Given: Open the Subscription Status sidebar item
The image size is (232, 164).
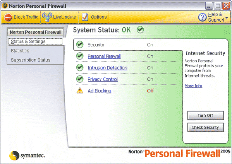Looking at the screenshot, I should [31, 60].
